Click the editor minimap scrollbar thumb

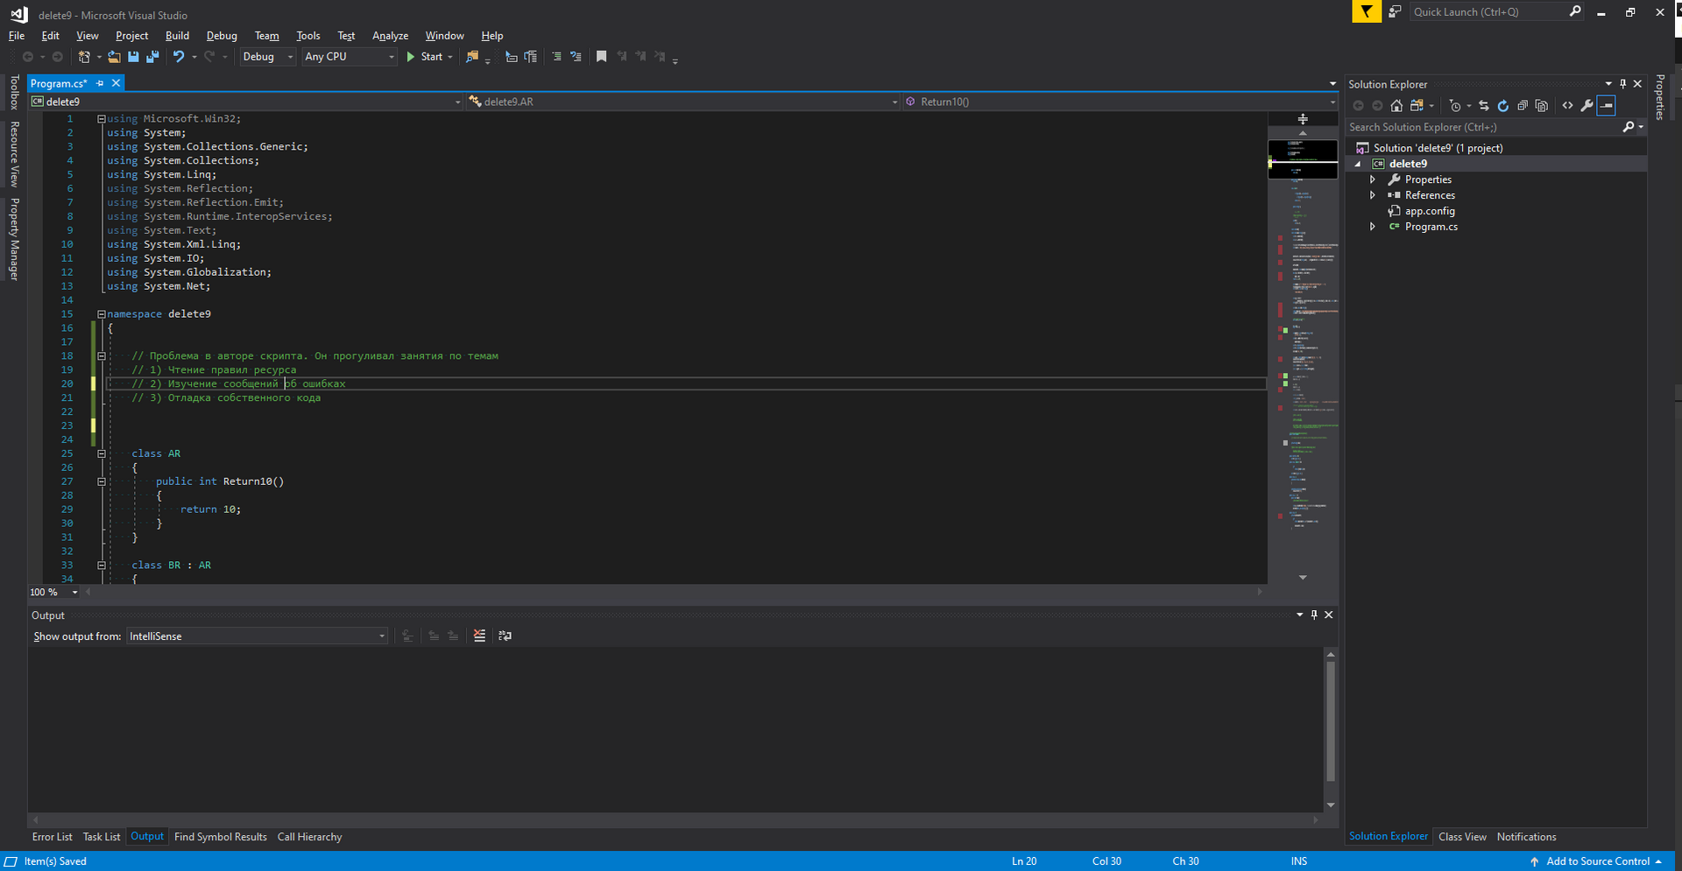(1303, 159)
